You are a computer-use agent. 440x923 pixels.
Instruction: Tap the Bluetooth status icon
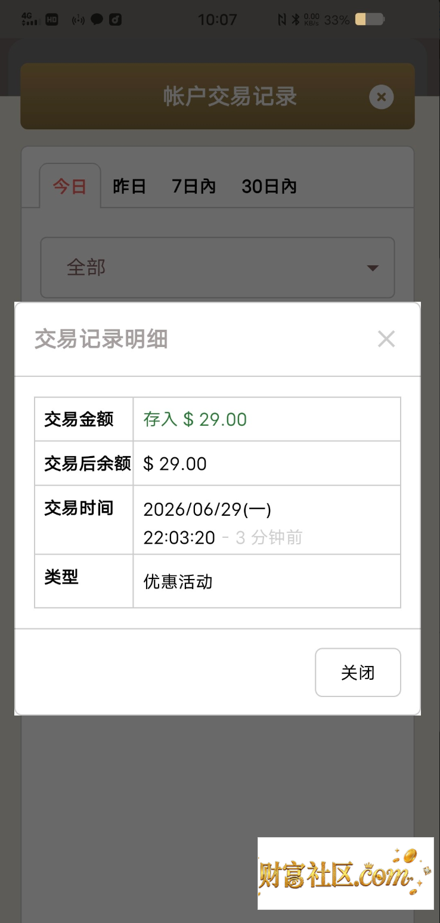point(296,20)
